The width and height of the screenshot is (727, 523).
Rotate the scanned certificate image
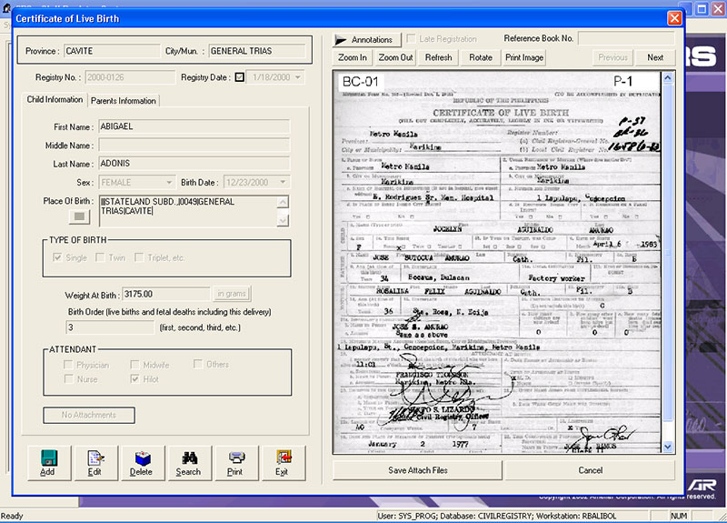tap(481, 57)
